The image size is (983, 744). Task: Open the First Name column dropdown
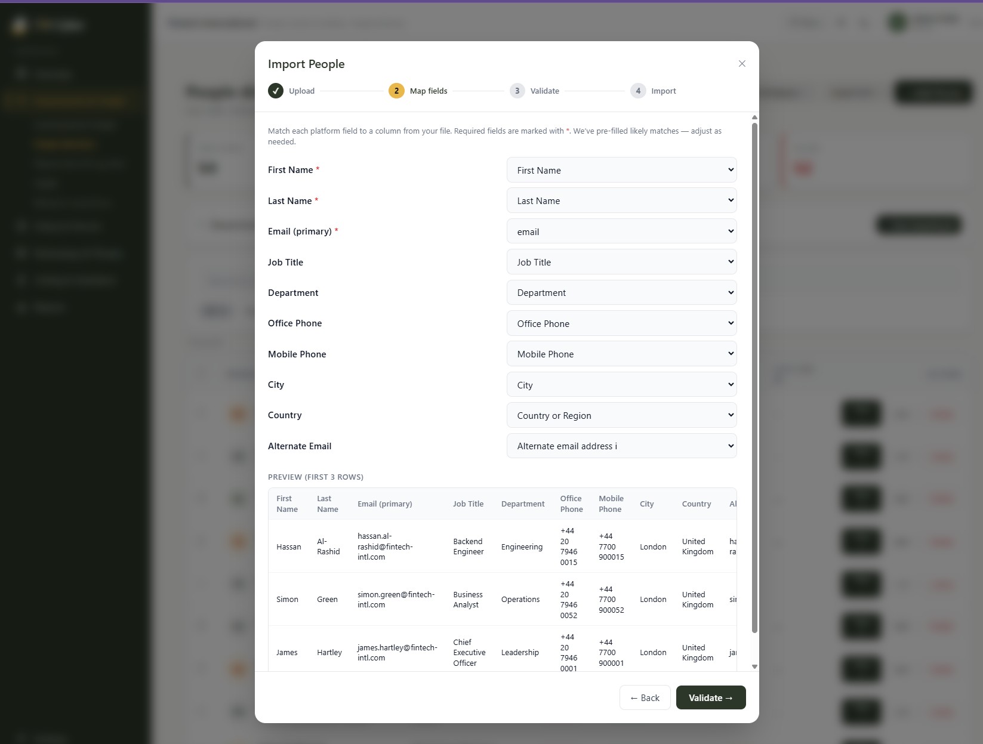click(621, 170)
